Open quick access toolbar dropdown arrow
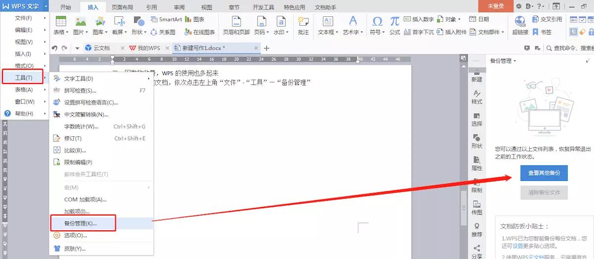 pos(78,48)
